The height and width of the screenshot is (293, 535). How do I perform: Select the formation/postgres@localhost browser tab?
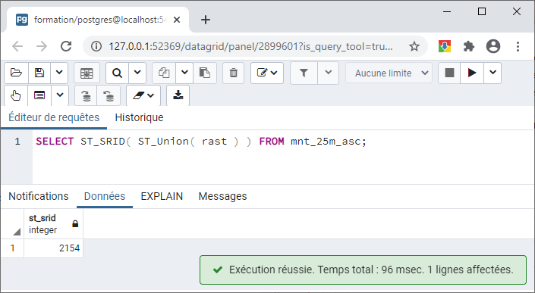pyautogui.click(x=98, y=20)
